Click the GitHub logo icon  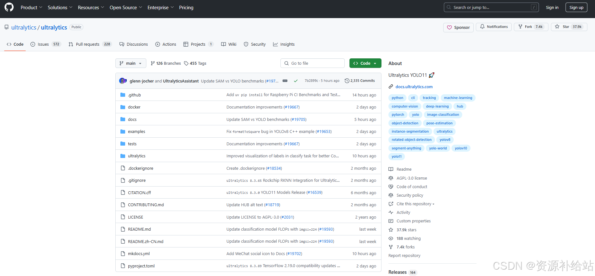(x=9, y=7)
